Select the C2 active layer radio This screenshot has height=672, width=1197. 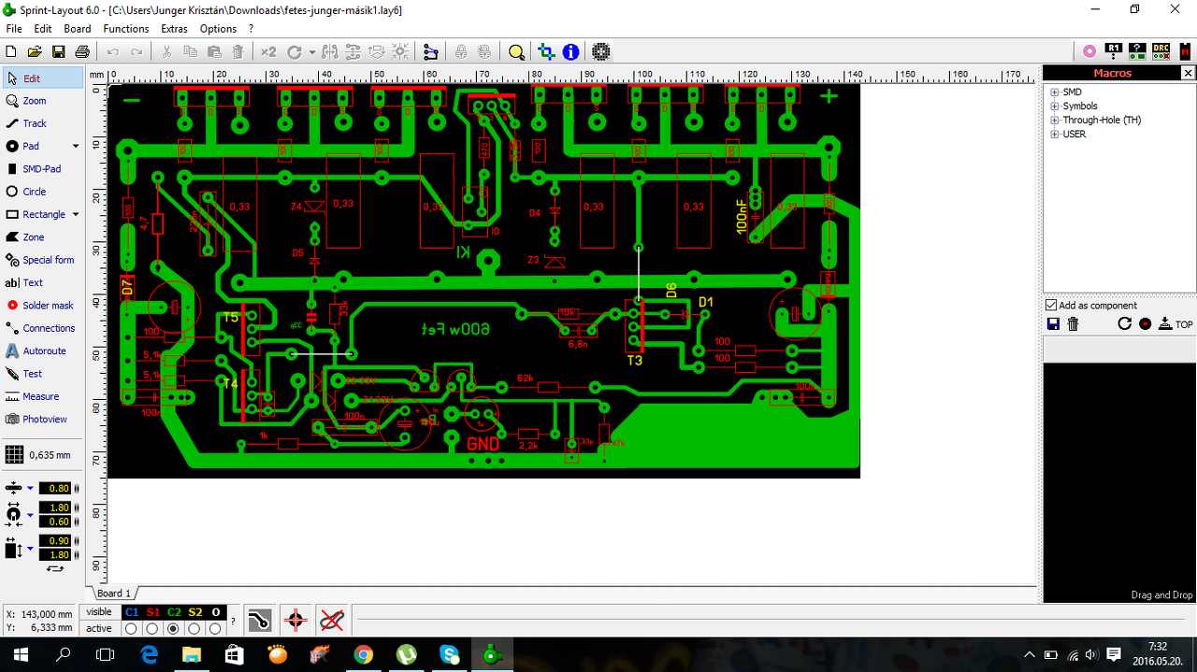(x=174, y=629)
